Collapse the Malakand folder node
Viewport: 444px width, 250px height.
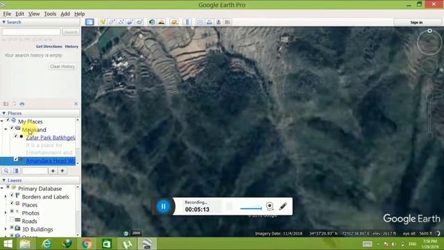coord(6,129)
